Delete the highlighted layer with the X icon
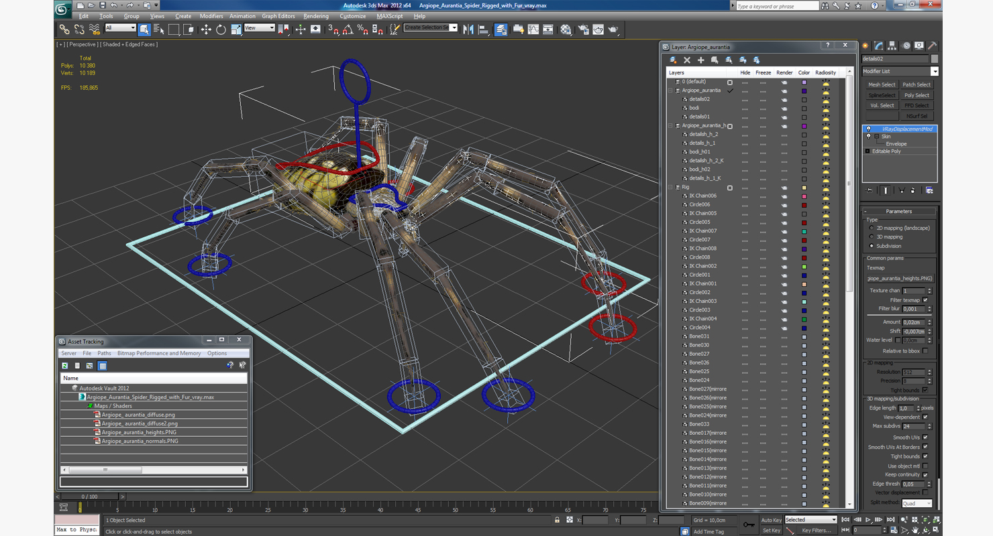993x536 pixels. (687, 60)
